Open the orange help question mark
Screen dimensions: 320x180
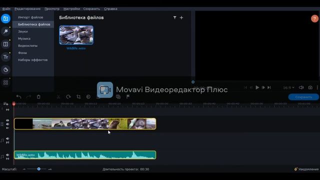[314, 18]
